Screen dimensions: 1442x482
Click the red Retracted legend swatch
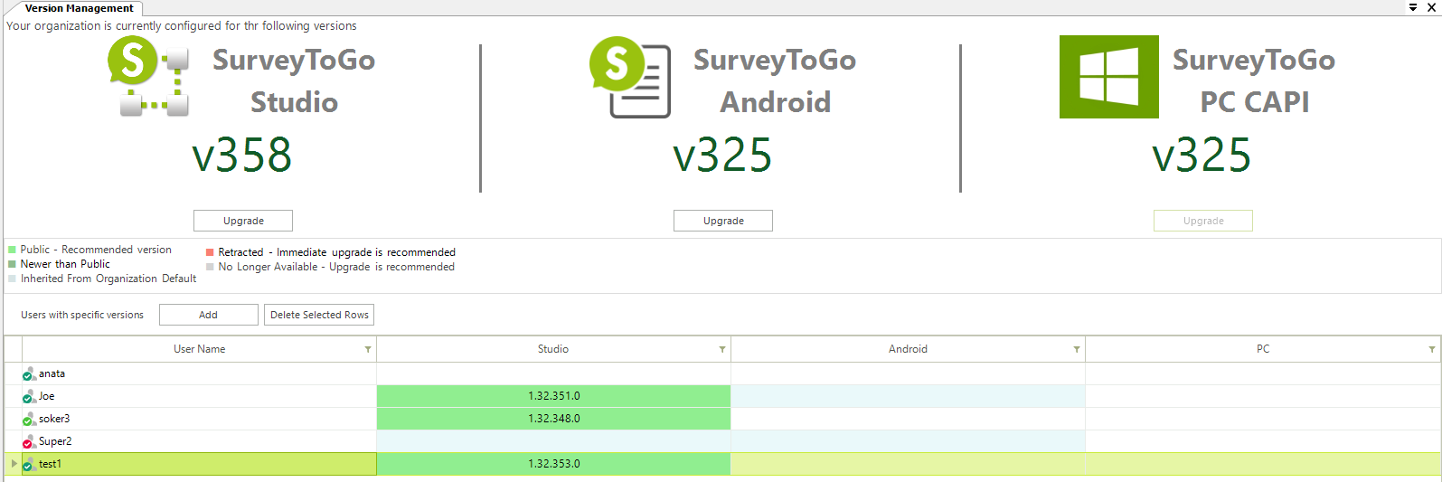coord(210,252)
